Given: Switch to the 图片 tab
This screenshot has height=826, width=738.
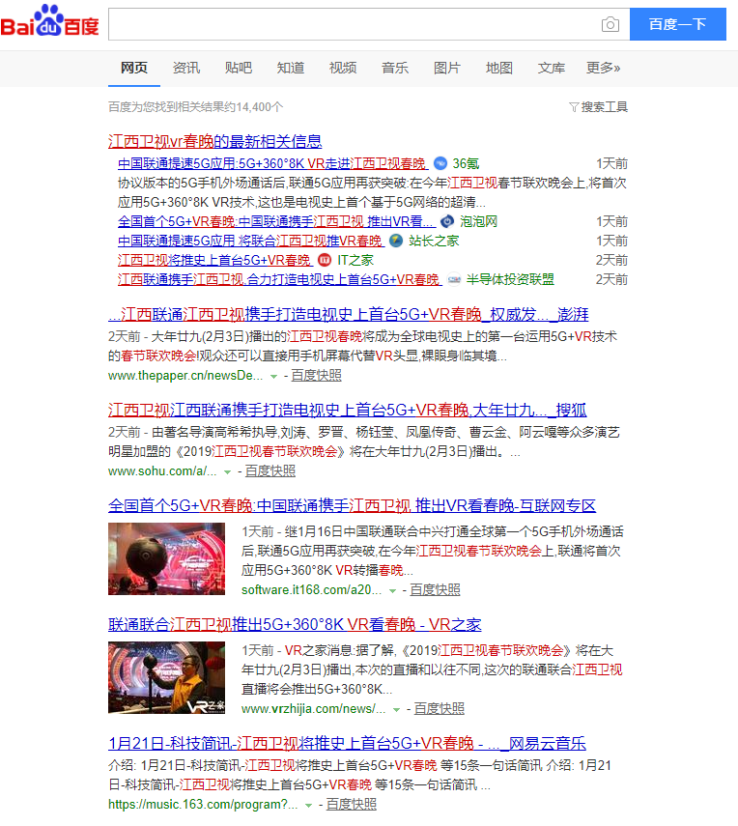Looking at the screenshot, I should [x=447, y=68].
